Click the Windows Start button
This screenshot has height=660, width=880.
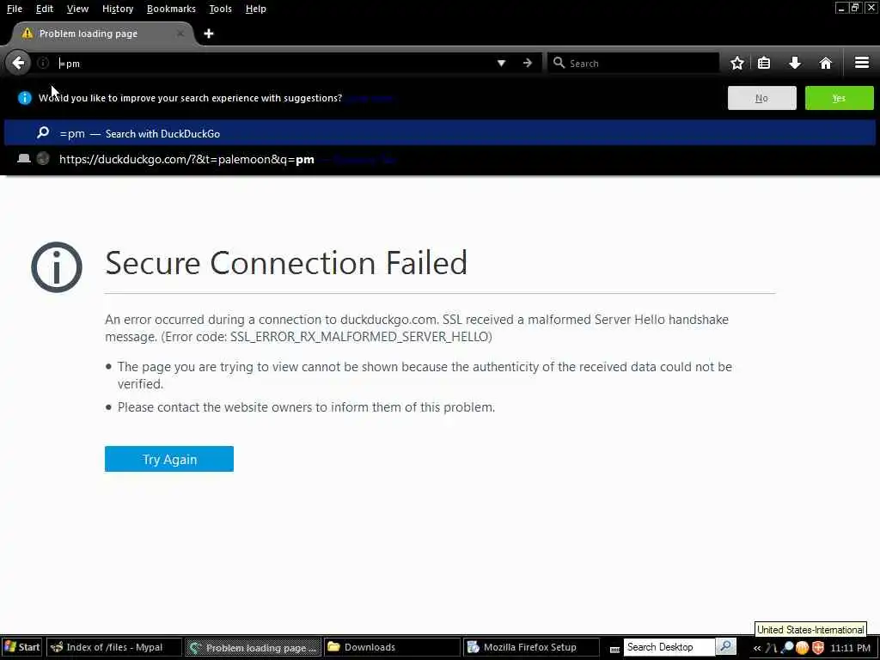[22, 647]
